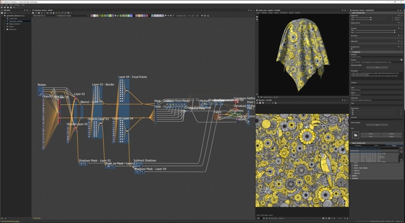Screen dimensions: 405x223
Task: Click the Resources folder icon in Explorer
Action: (6, 29)
